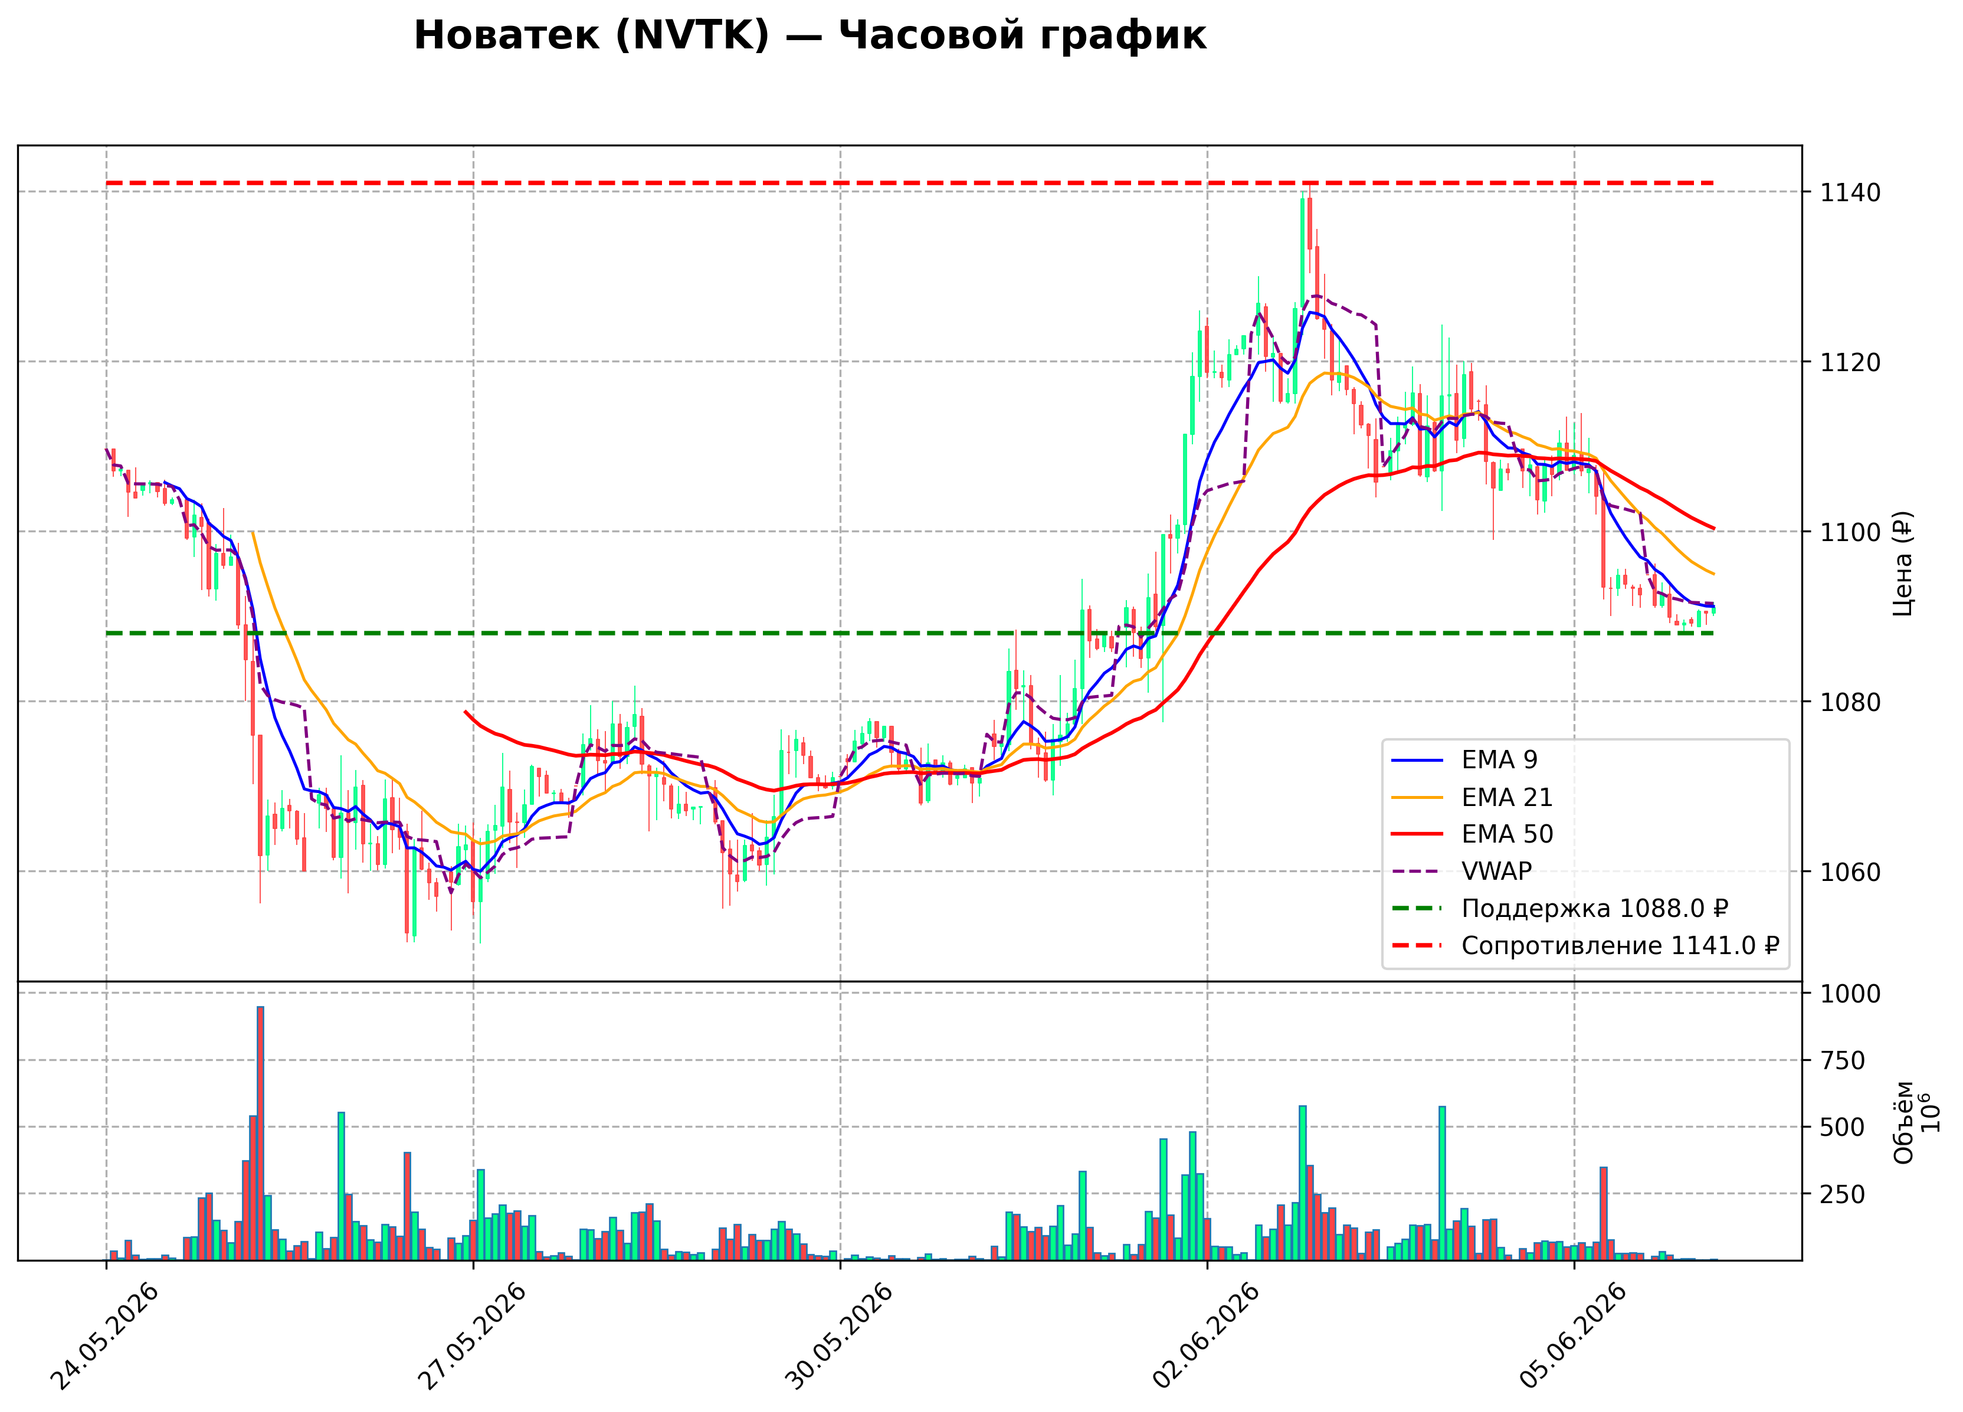Viewport: 1963px width, 1412px height.
Task: Select the "EMA 9" legend label
Action: click(1499, 760)
